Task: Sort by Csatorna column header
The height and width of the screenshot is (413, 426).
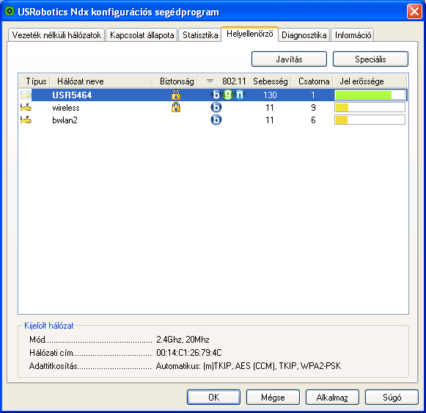Action: tap(312, 81)
